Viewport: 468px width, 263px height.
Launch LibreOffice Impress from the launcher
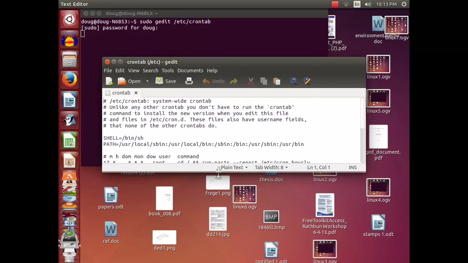69,161
